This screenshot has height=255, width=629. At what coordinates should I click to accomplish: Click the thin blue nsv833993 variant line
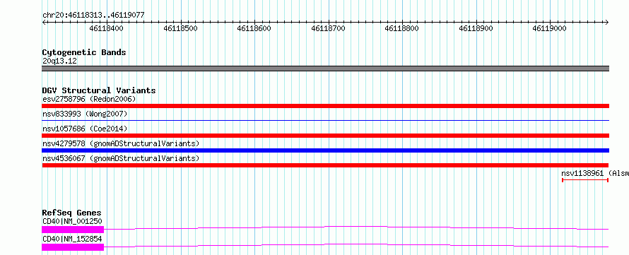pyautogui.click(x=326, y=120)
